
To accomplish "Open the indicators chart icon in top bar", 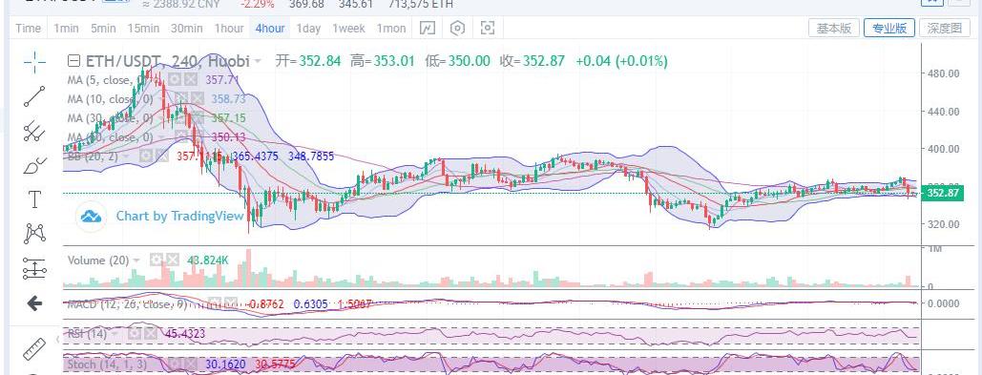I will click(x=428, y=29).
